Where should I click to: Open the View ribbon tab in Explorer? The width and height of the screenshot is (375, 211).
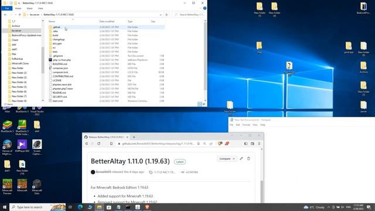pyautogui.click(x=40, y=8)
